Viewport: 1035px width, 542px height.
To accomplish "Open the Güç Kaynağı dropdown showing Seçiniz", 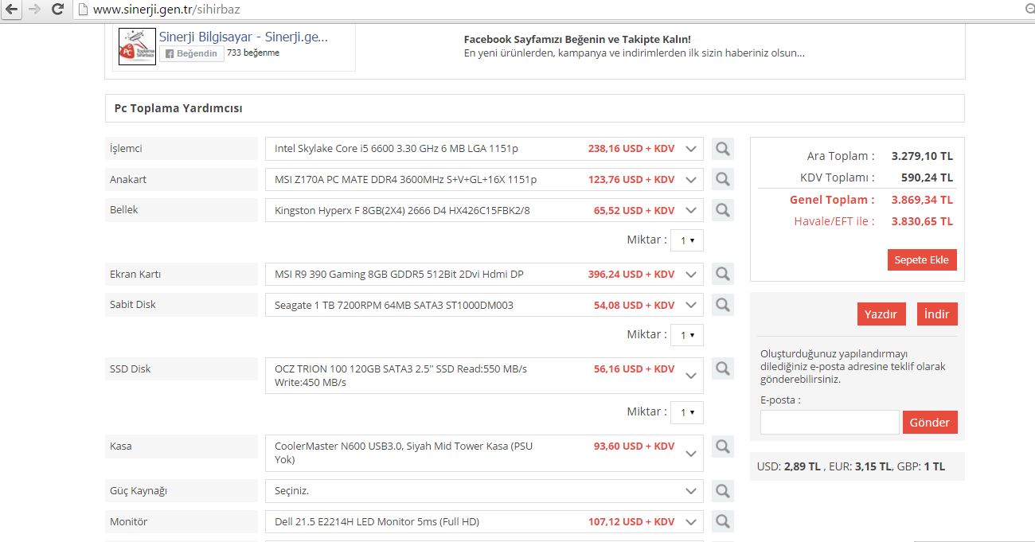I will [484, 491].
